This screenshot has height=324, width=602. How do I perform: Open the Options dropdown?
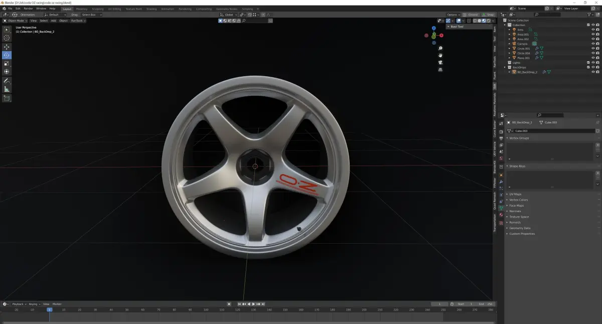coord(453,15)
